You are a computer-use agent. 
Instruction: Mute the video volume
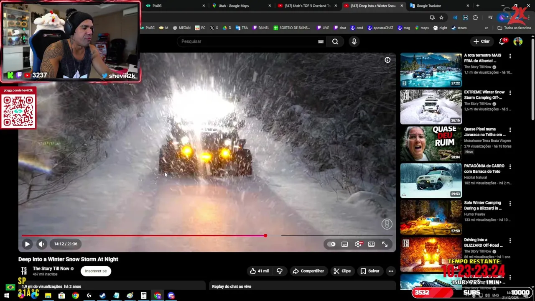41,244
